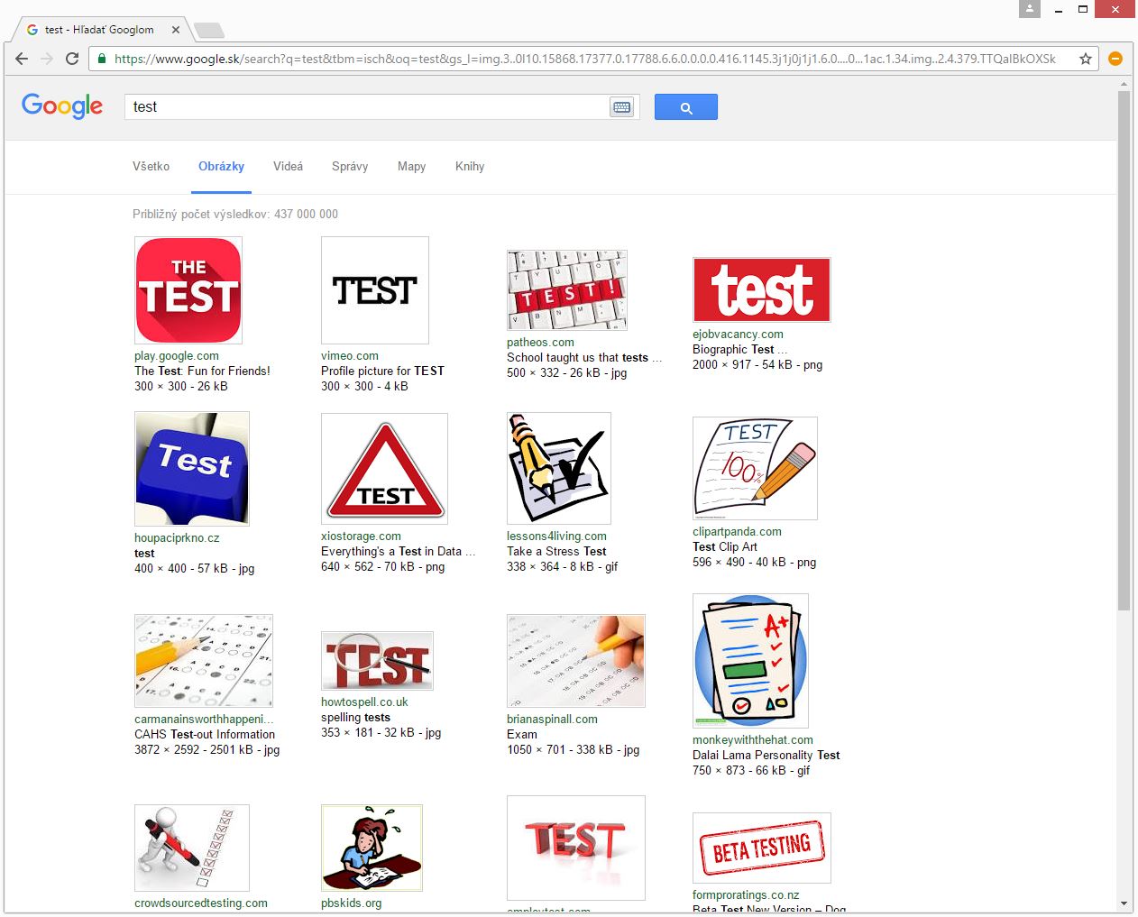Image resolution: width=1138 pixels, height=917 pixels.
Task: Click 'Profile picture for TEST' caption
Action: [x=382, y=371]
